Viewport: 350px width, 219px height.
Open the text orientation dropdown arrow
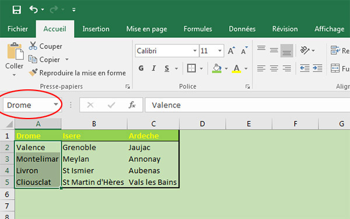coord(313,51)
